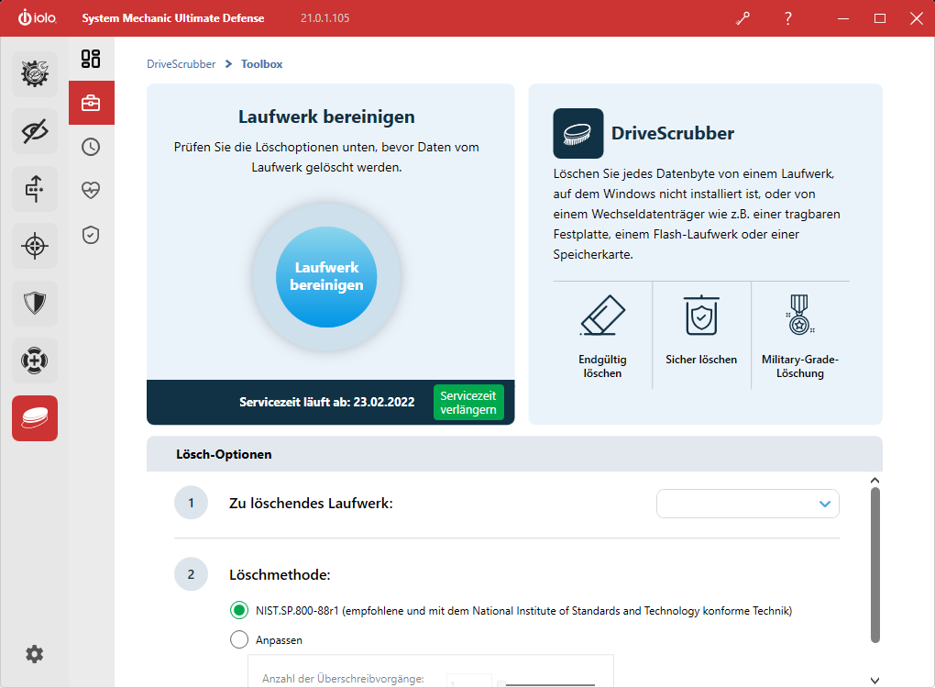Start the round Laufwerk bereinigen button
The width and height of the screenshot is (935, 688).
[x=326, y=277]
